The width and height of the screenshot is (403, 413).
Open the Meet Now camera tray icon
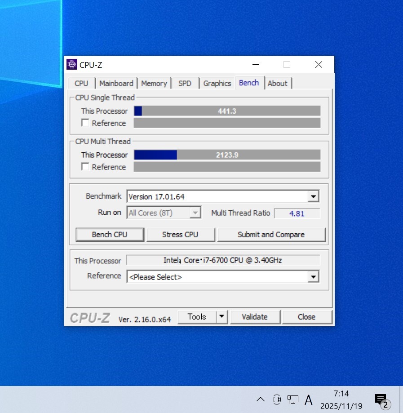point(277,399)
